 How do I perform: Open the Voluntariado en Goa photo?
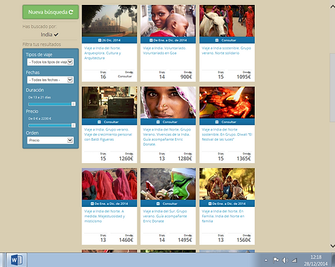point(168,20)
